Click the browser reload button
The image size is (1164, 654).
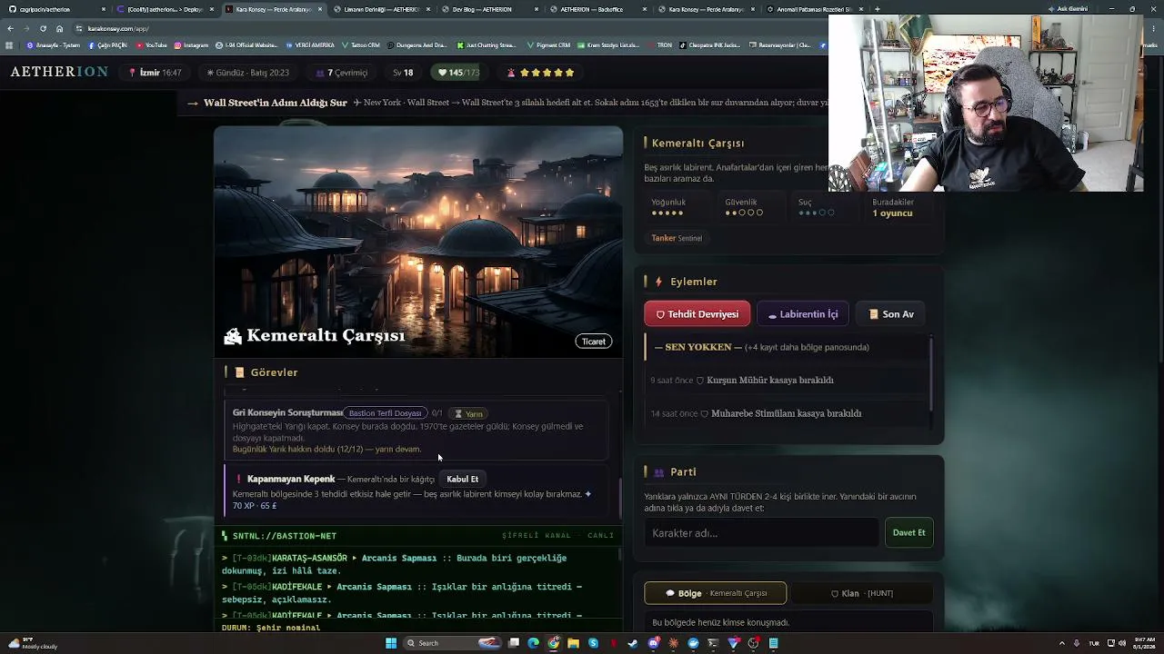pos(42,28)
